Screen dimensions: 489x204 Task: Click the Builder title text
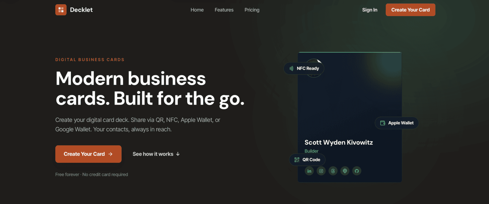(311, 151)
